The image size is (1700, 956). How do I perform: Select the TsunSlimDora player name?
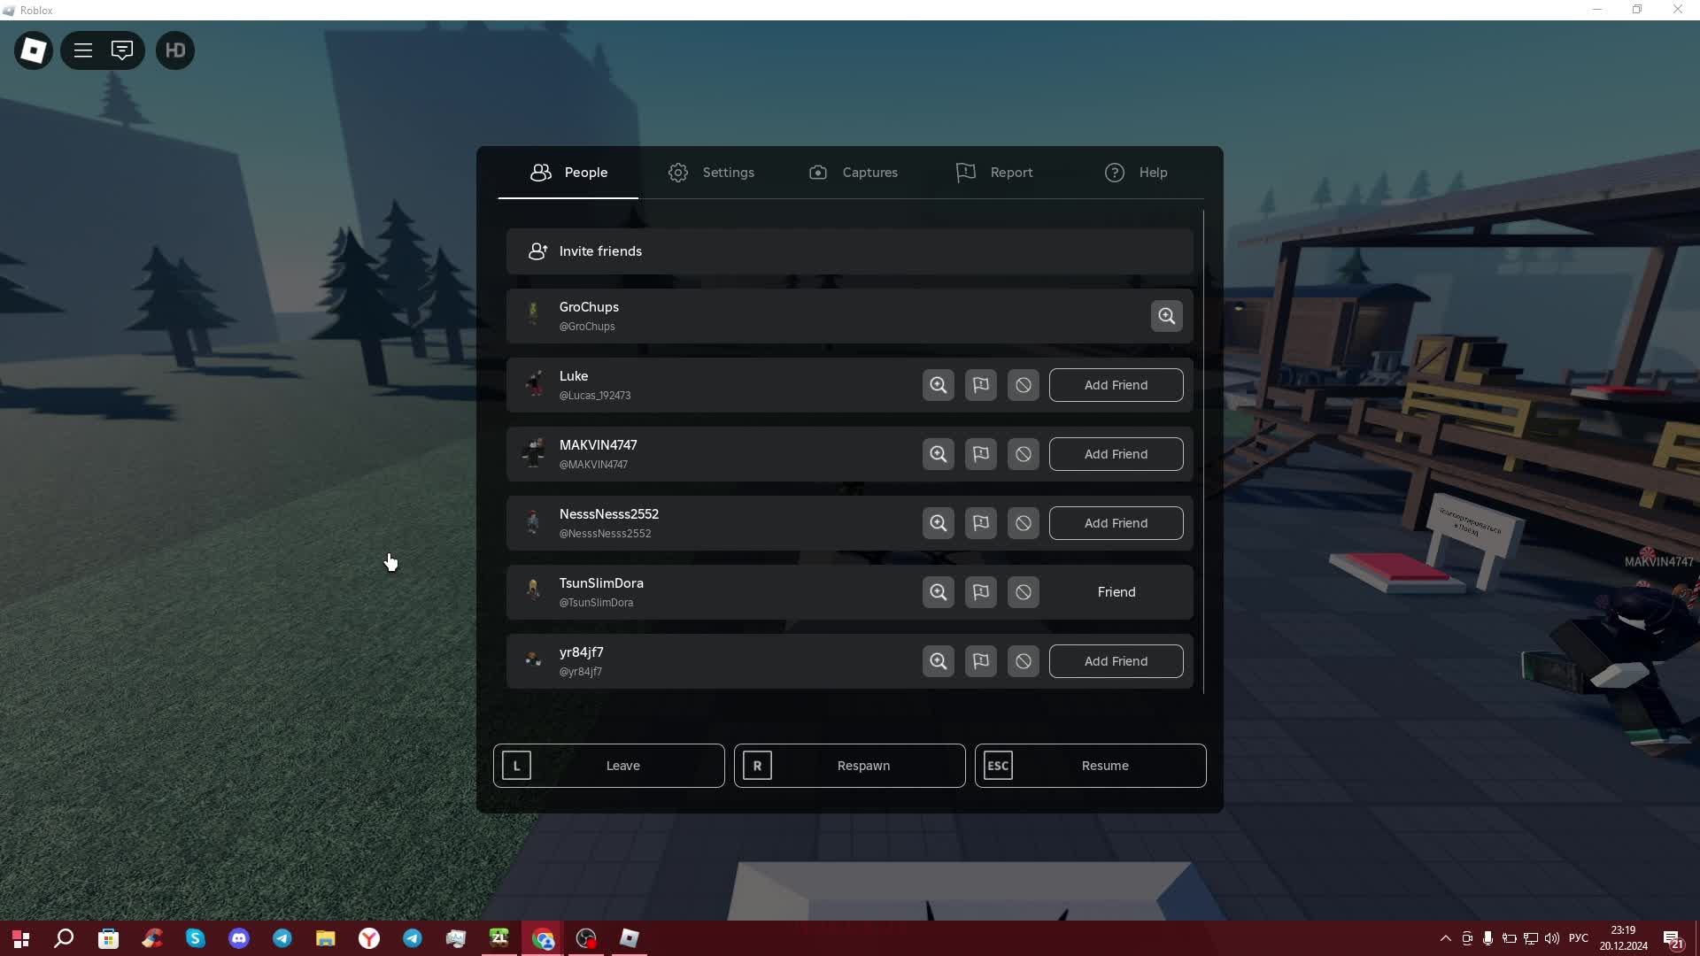point(601,583)
